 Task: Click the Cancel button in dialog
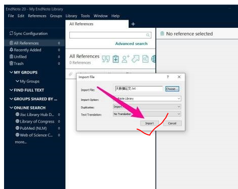pos(172,123)
